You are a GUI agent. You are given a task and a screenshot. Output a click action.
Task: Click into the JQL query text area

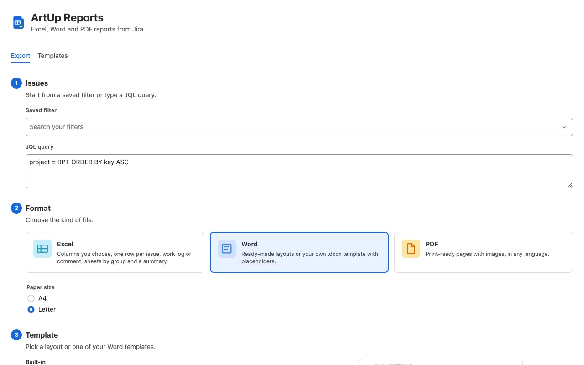coord(299,171)
